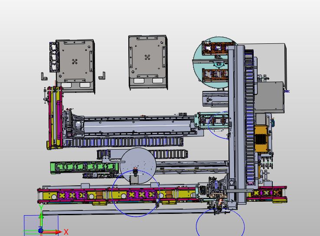The height and width of the screenshot is (236, 320).
Task: Pick the horizontal cable chain under the actuator
Action: click(x=124, y=142)
